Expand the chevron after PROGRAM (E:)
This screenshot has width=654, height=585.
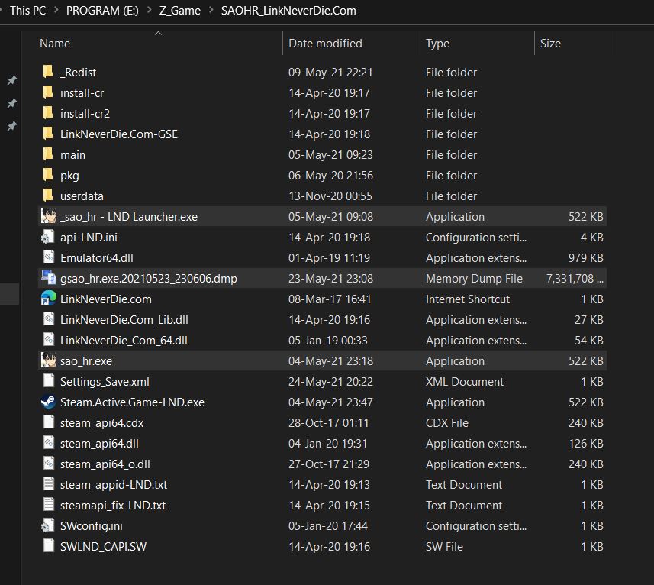pos(150,11)
